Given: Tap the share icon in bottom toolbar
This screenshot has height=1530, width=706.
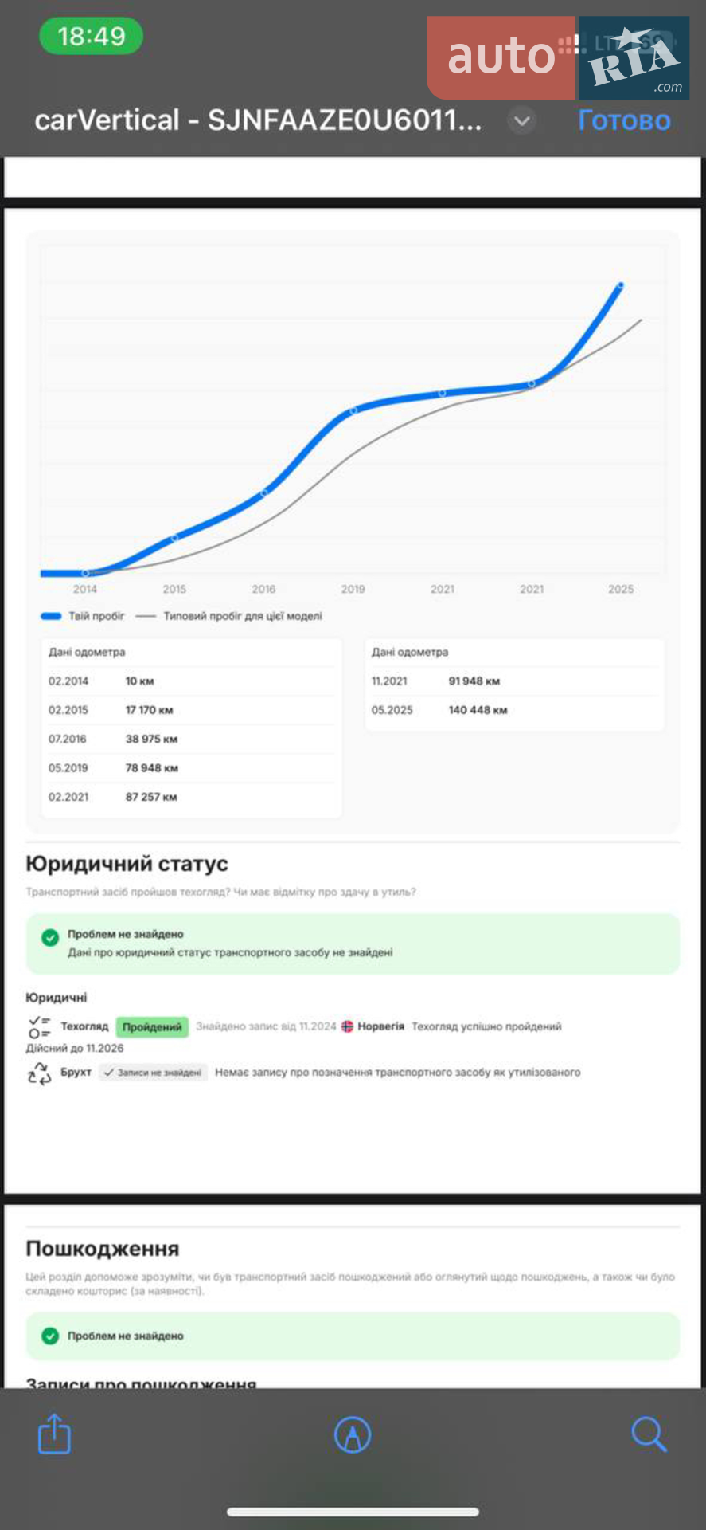Looking at the screenshot, I should 54,1434.
